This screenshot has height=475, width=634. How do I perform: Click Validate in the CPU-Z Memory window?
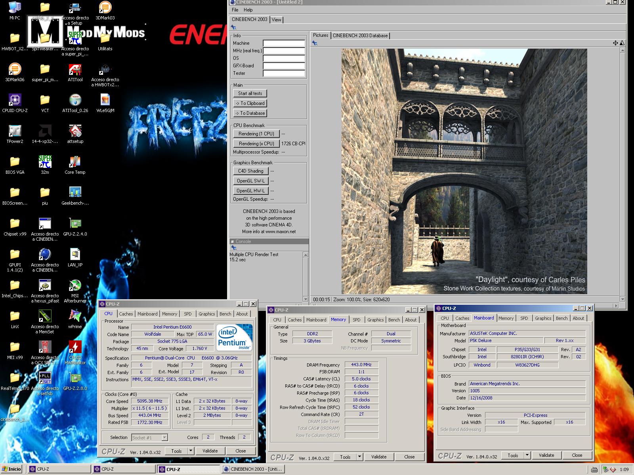click(379, 457)
